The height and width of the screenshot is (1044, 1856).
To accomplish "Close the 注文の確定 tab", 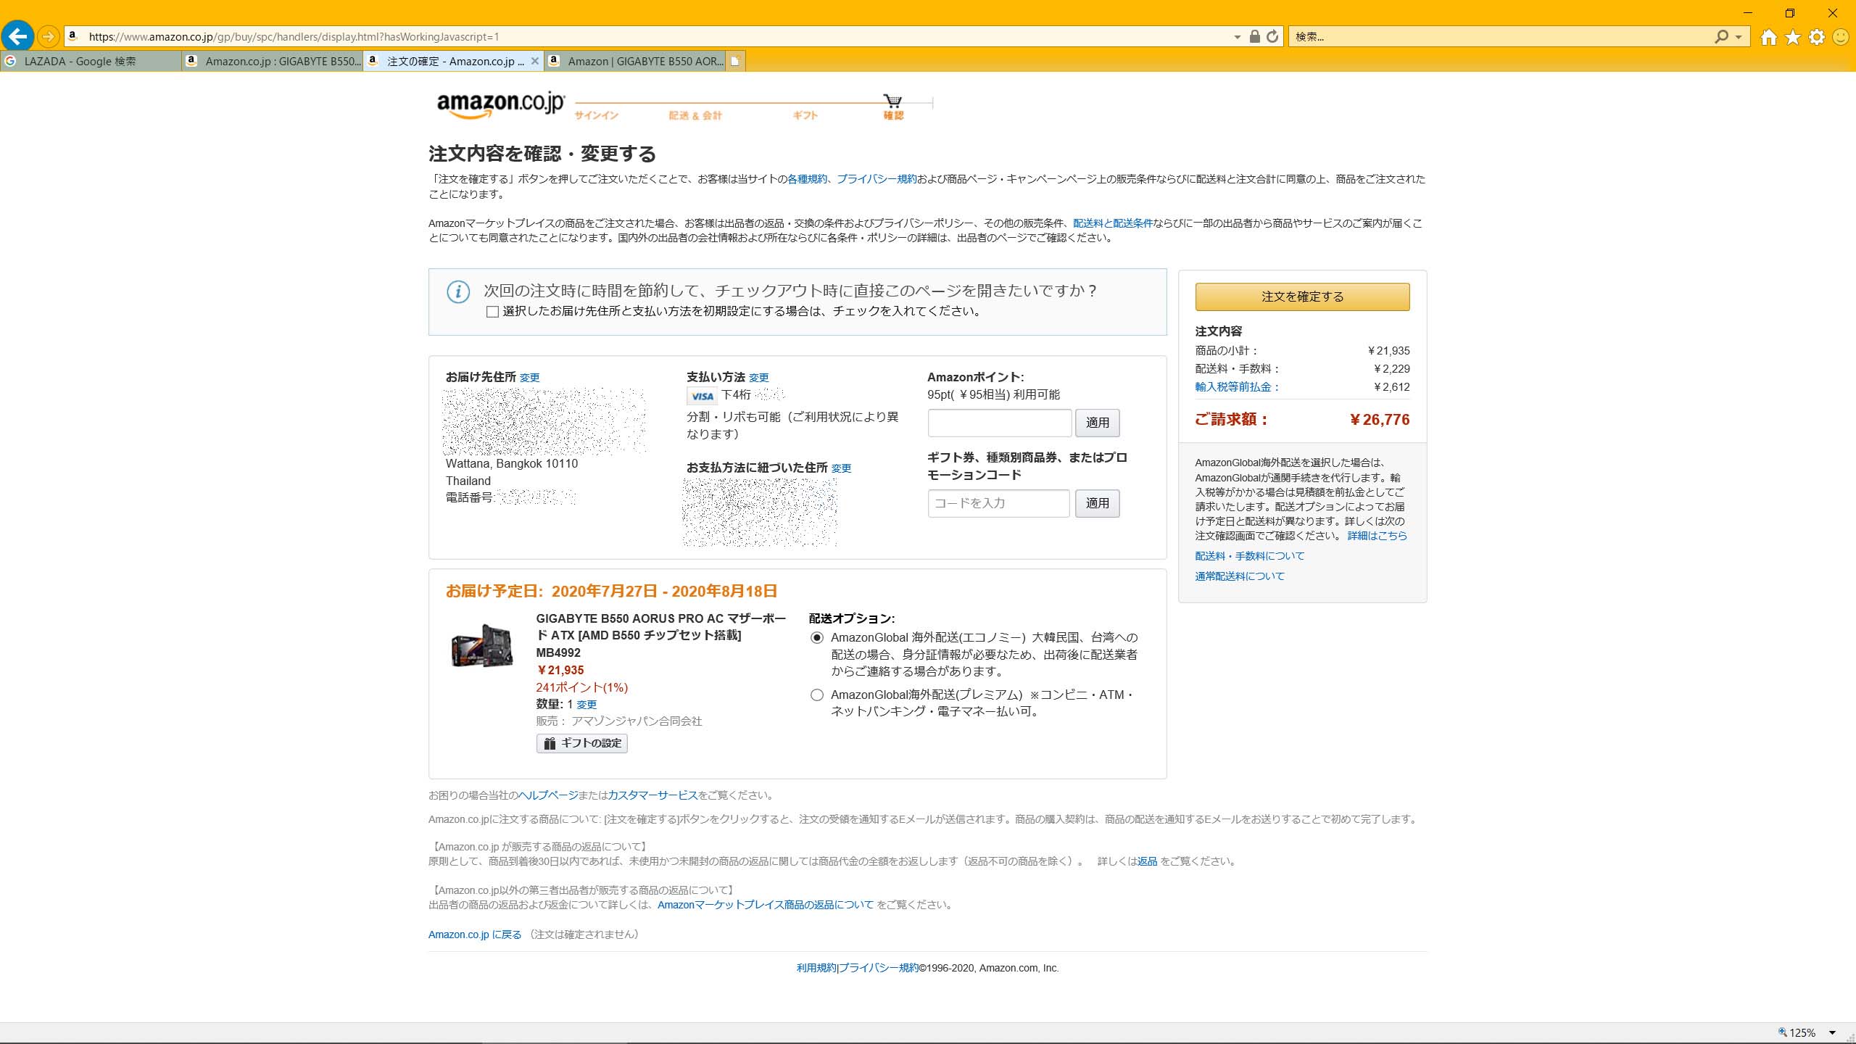I will pos(535,61).
